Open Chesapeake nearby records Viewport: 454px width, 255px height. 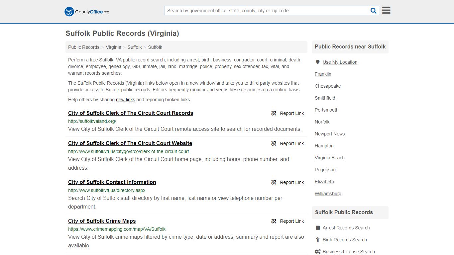328,86
